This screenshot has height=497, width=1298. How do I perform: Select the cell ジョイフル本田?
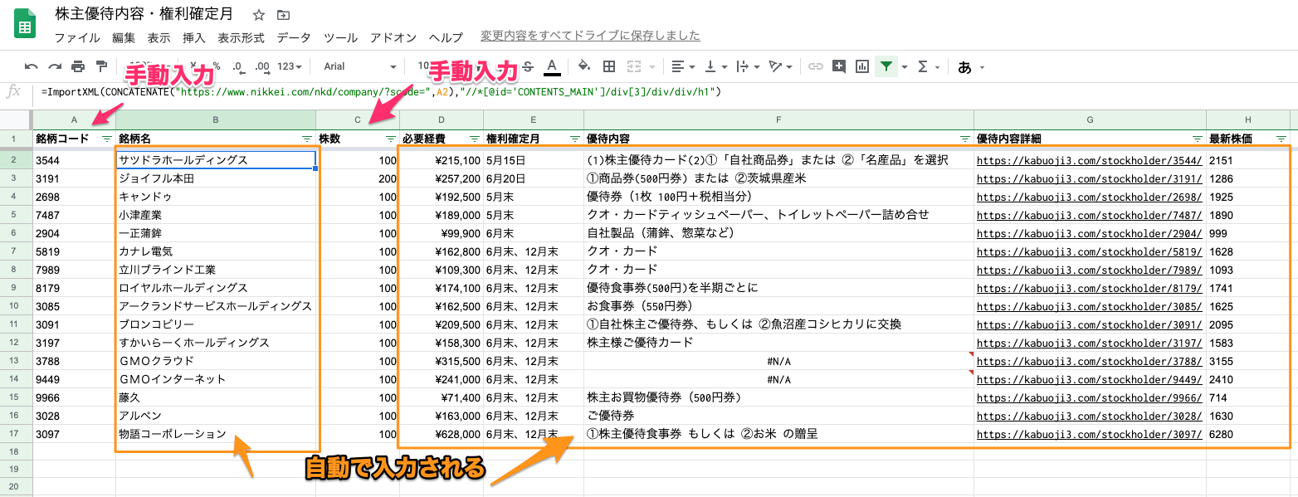coord(216,178)
